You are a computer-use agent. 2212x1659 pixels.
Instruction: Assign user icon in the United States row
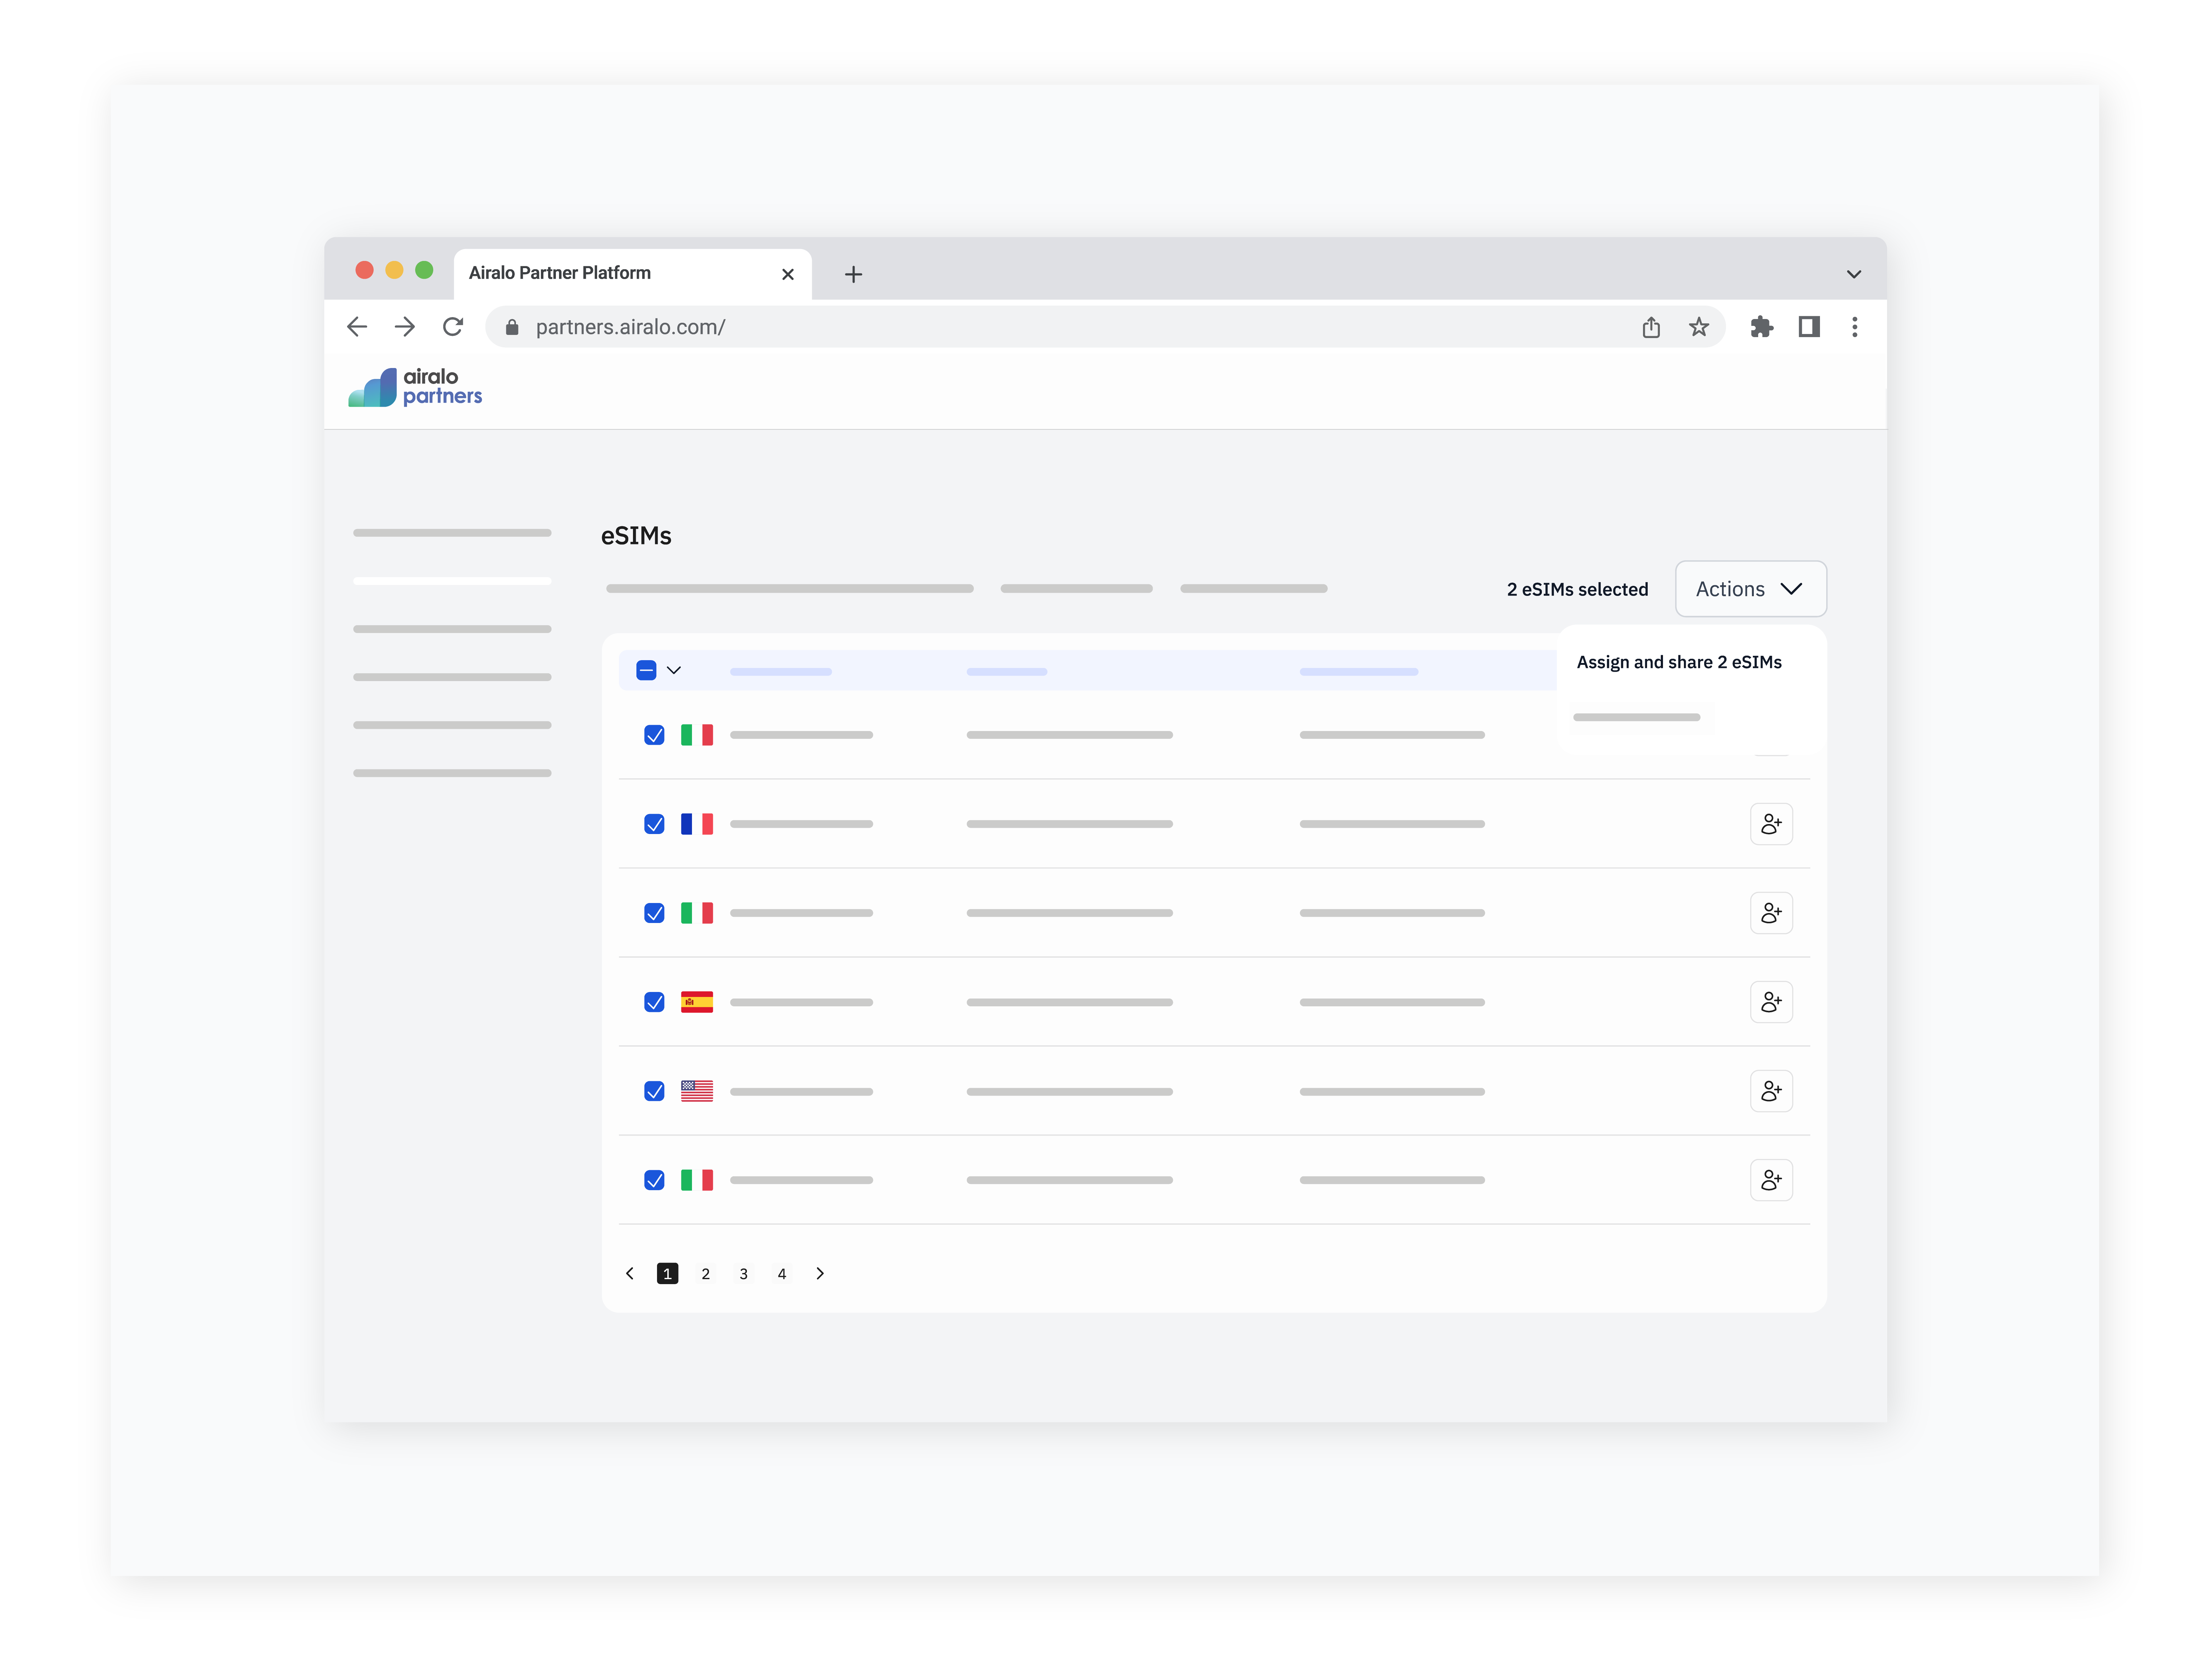point(1771,1091)
